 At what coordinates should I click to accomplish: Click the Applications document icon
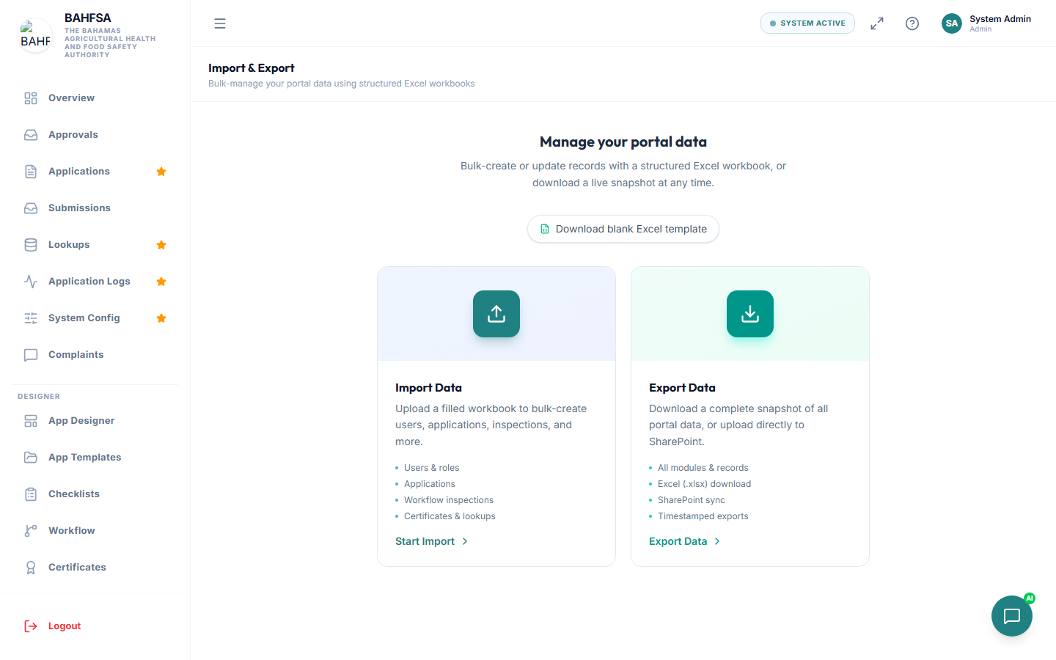(x=31, y=172)
